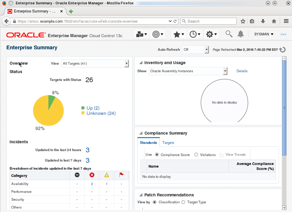Click the View Trends chart icon

(222, 155)
